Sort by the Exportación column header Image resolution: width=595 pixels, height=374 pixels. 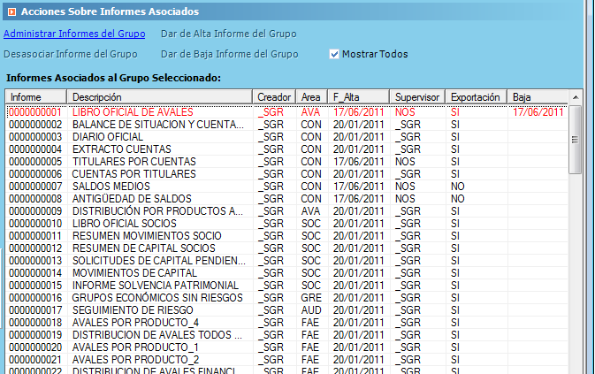[476, 97]
